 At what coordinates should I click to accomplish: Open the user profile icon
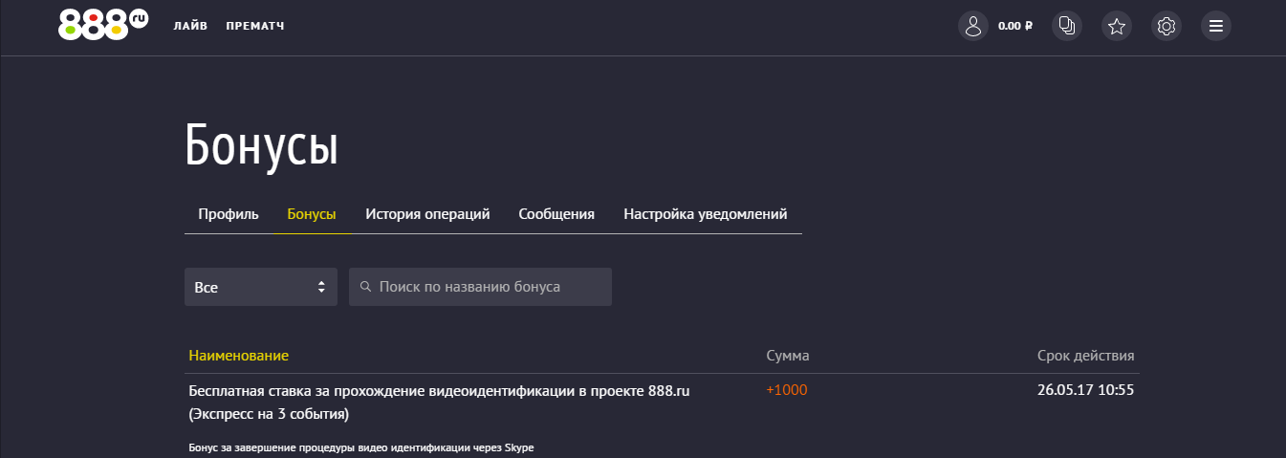point(973,26)
